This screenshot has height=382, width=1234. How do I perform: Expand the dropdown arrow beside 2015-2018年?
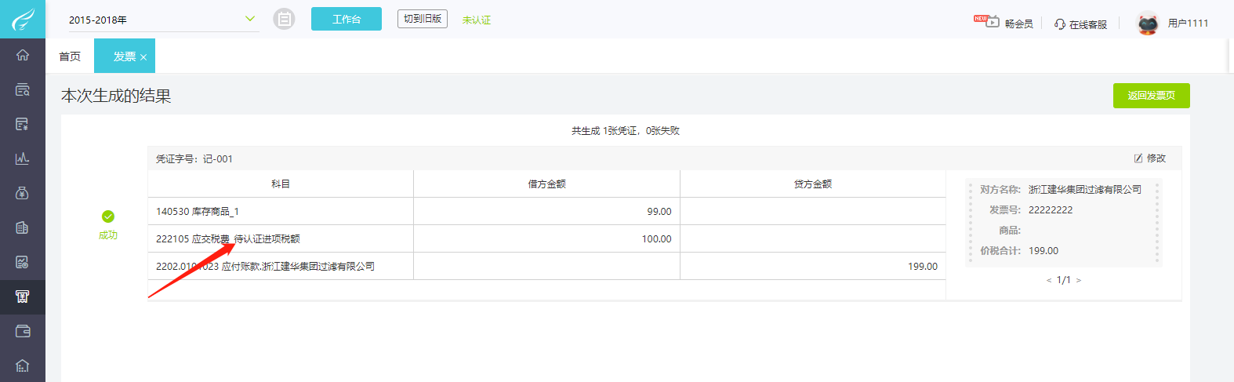pos(250,19)
